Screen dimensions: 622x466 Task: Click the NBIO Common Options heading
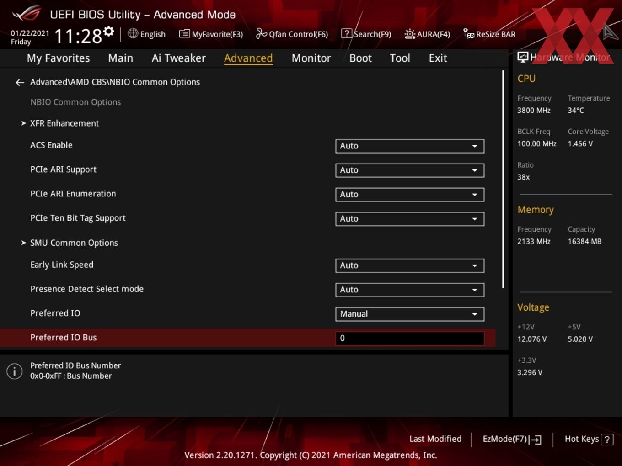pyautogui.click(x=75, y=102)
